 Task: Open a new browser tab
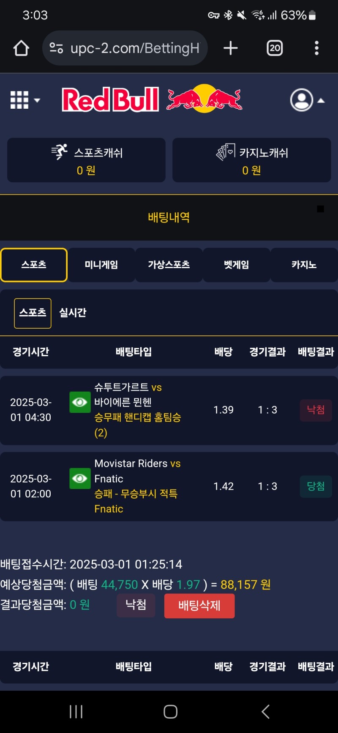click(x=230, y=48)
